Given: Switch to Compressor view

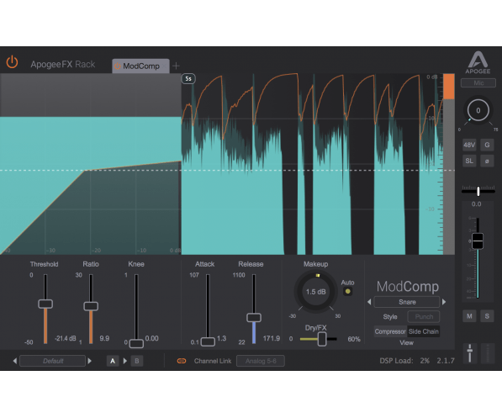Looking at the screenshot, I should pyautogui.click(x=390, y=331).
